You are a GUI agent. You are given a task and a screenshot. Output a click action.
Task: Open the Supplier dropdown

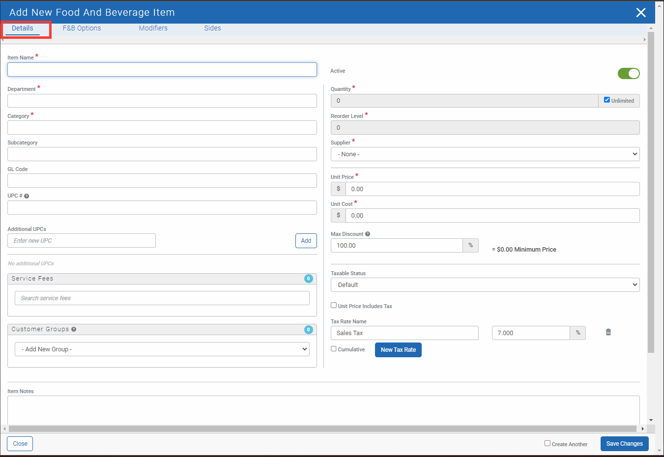coord(485,154)
